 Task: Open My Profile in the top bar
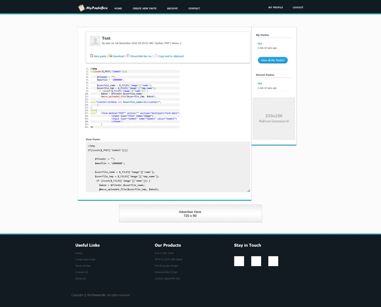[x=275, y=8]
